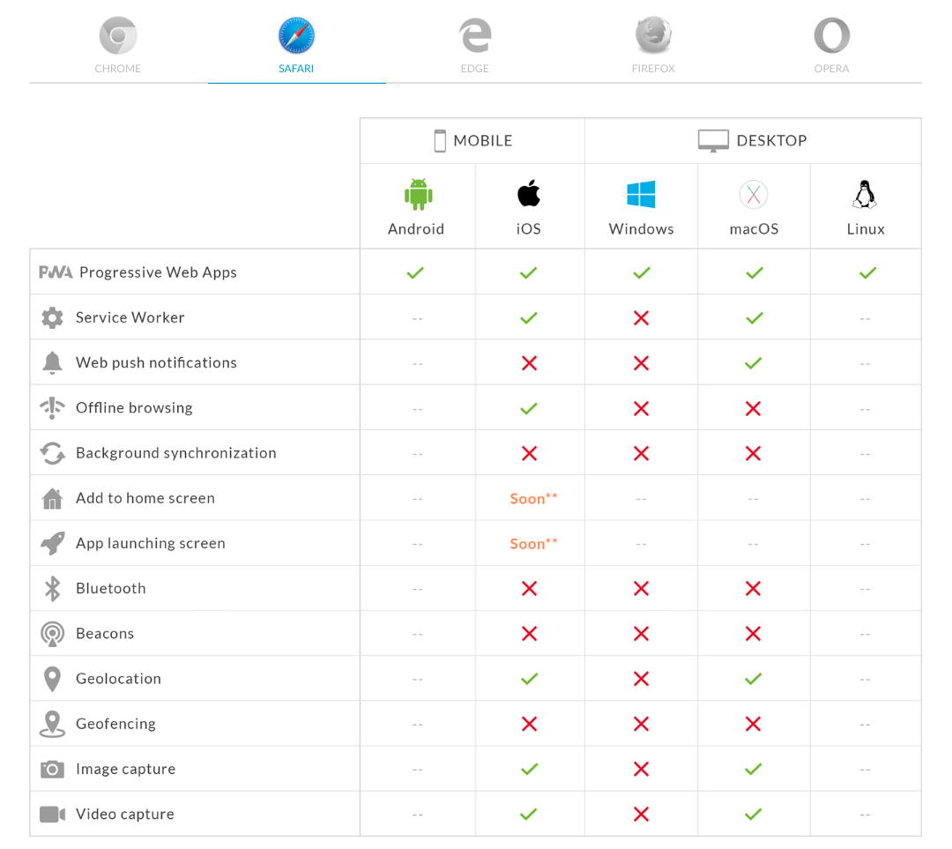Click the Apple iOS logo icon

pyautogui.click(x=529, y=193)
